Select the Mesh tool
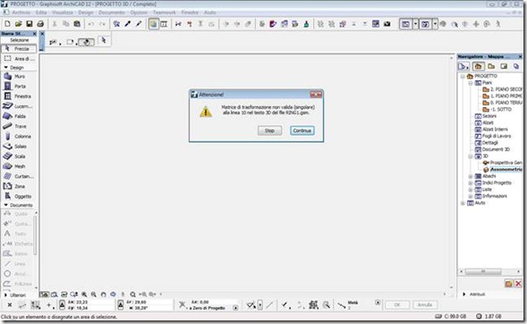 pyautogui.click(x=19, y=166)
